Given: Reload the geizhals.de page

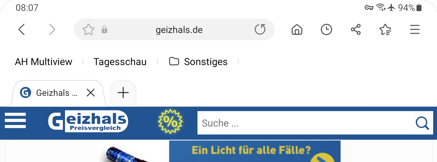Looking at the screenshot, I should [260, 29].
